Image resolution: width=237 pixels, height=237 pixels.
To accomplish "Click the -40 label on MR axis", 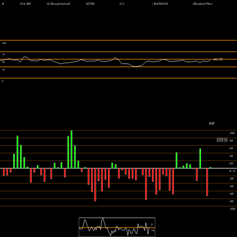I will click(231, 186).
